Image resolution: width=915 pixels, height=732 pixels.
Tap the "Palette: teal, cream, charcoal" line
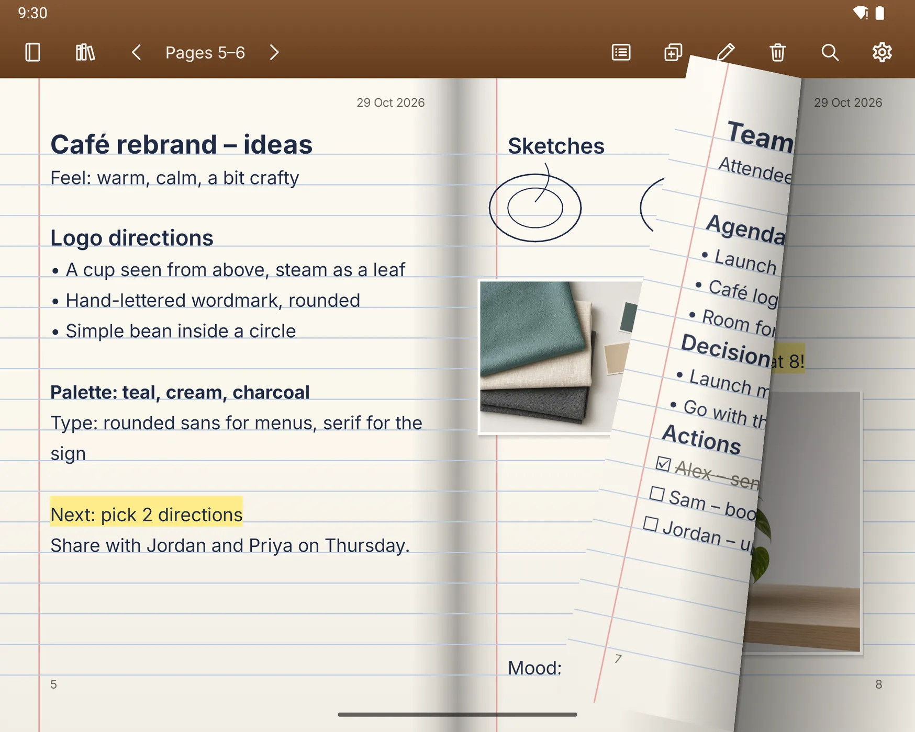180,392
